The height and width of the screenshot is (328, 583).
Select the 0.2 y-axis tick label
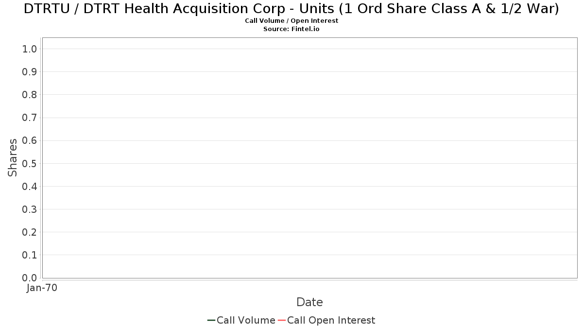click(30, 232)
